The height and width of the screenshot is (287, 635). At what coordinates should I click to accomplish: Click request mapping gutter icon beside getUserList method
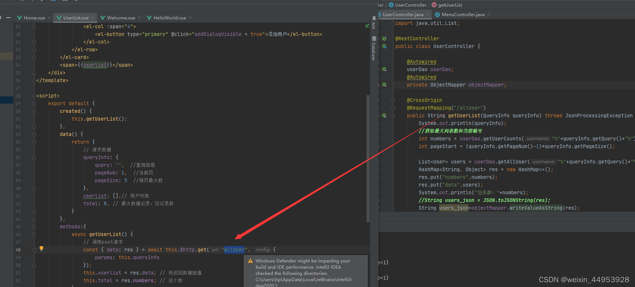point(384,115)
